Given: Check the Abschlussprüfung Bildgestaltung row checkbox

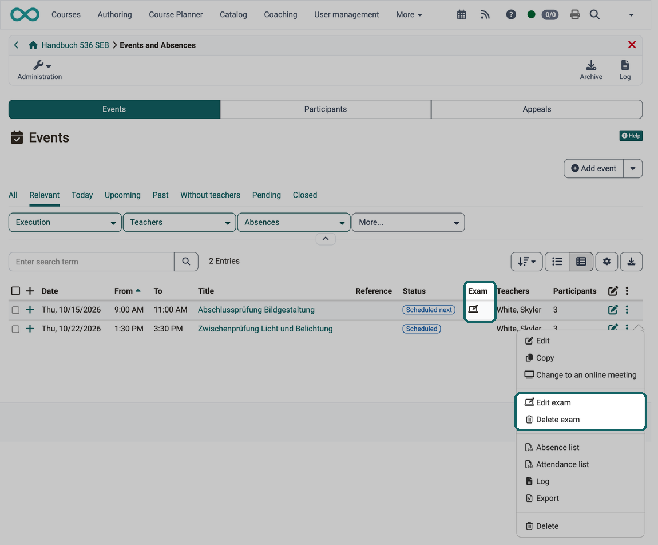Looking at the screenshot, I should tap(15, 310).
